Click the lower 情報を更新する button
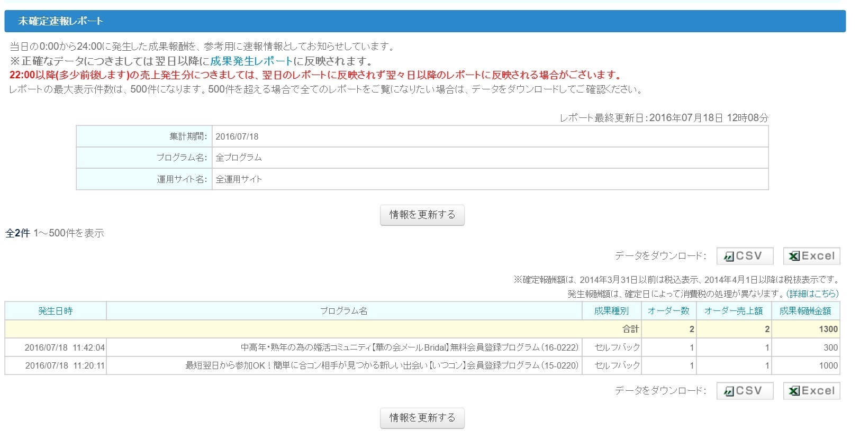 [x=422, y=418]
